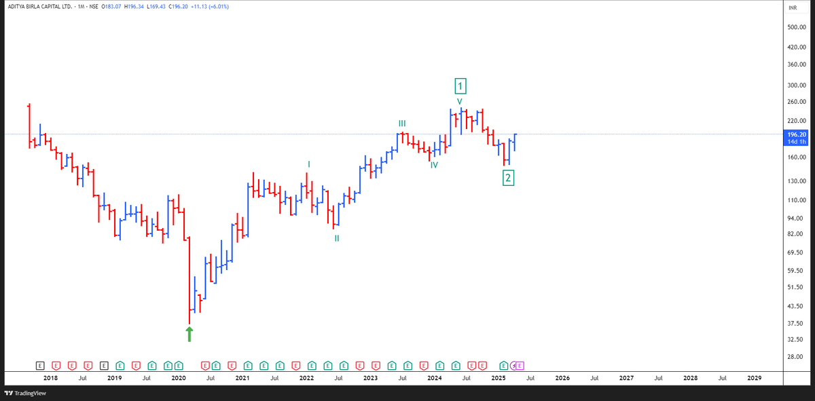This screenshot has width=815, height=401.
Task: Open the INR currency selector
Action: (792, 7)
